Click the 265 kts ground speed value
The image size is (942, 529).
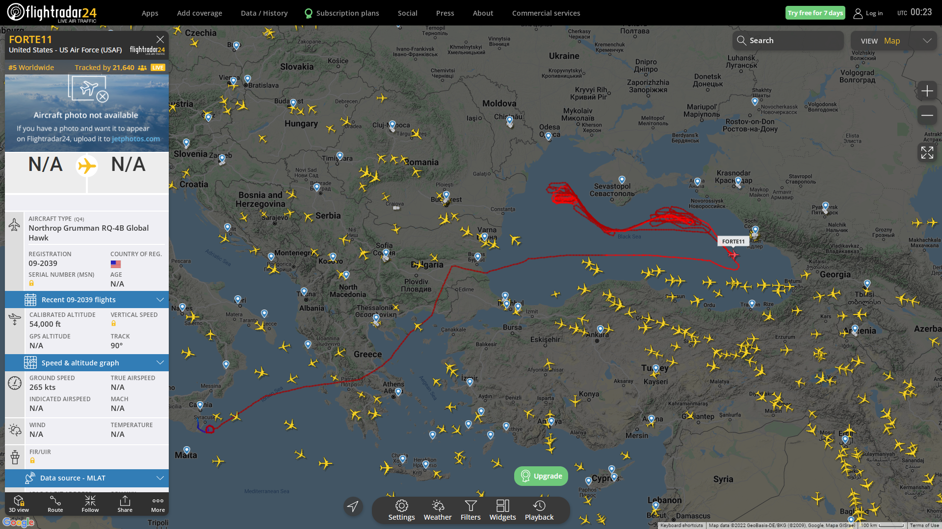tap(43, 387)
